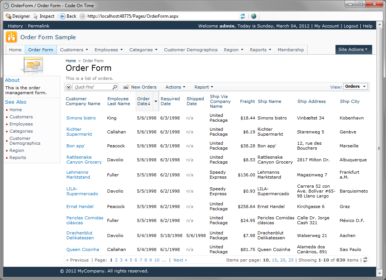
Task: Open the View Orders selector
Action: (355, 86)
